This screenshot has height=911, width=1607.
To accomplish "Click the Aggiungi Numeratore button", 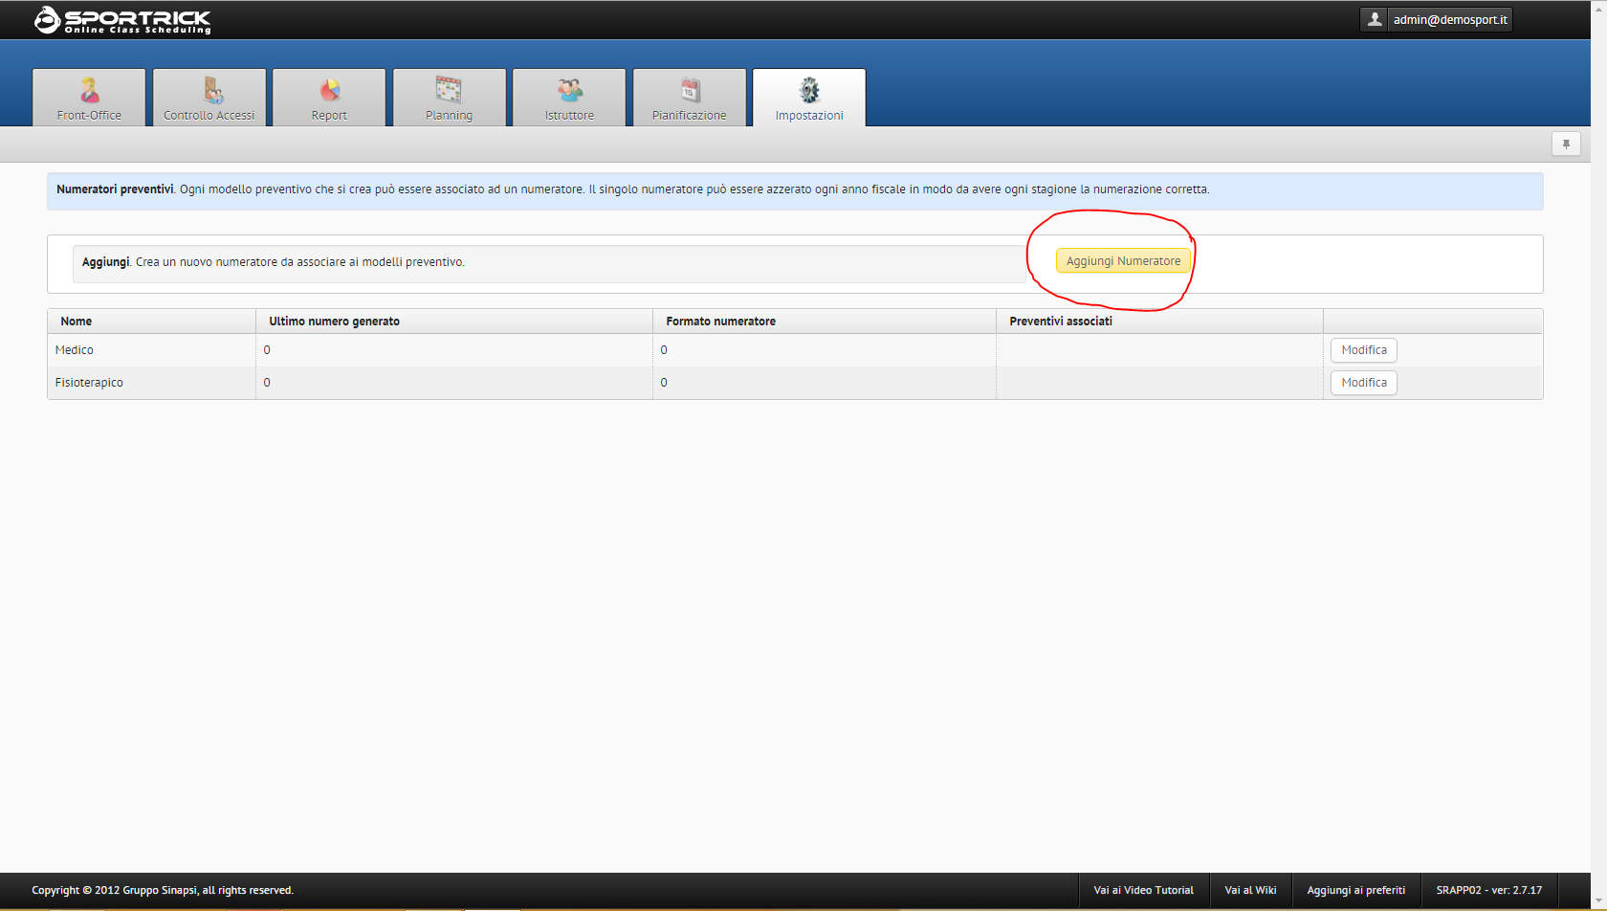I will [1123, 260].
